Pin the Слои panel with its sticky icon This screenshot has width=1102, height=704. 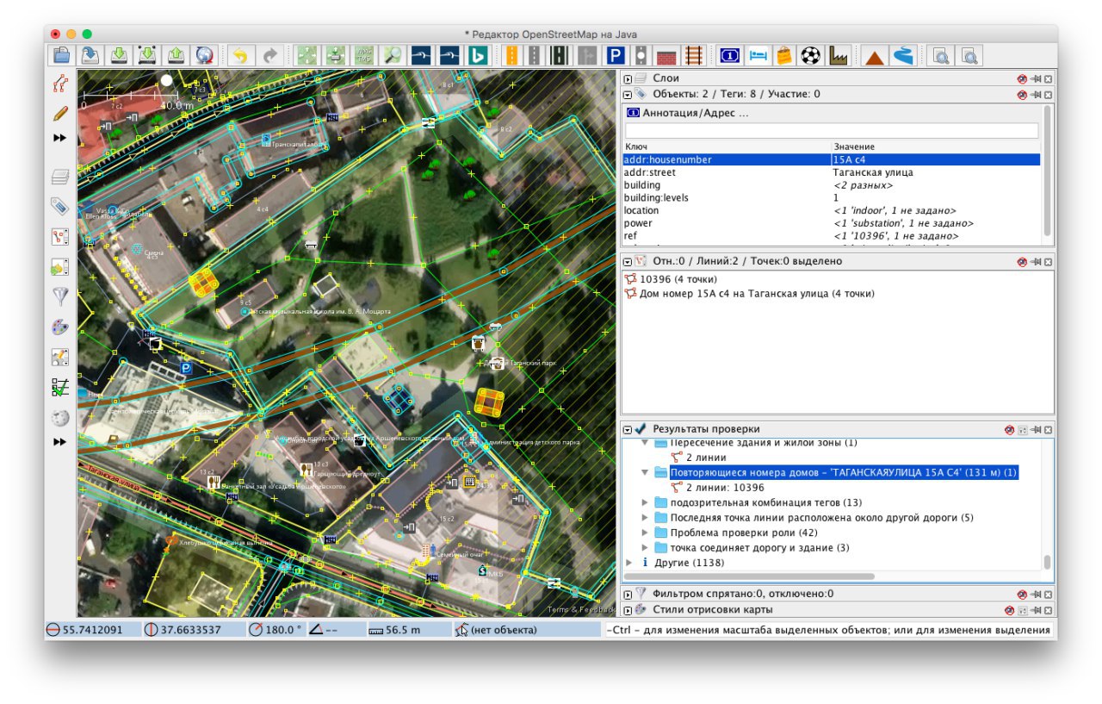point(1036,78)
